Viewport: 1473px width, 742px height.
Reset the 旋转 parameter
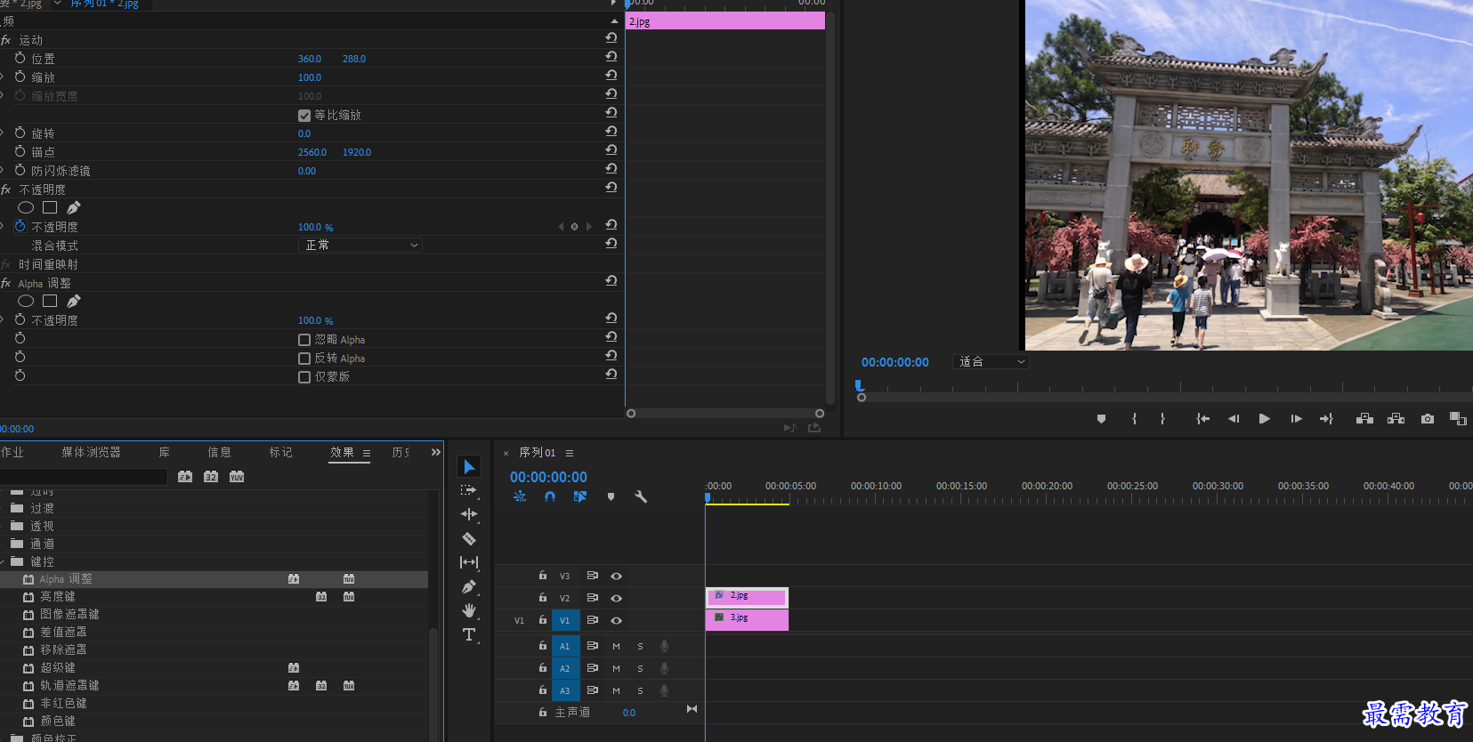click(611, 132)
